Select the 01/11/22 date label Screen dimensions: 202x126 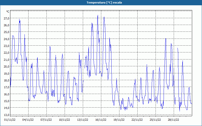point(10,120)
